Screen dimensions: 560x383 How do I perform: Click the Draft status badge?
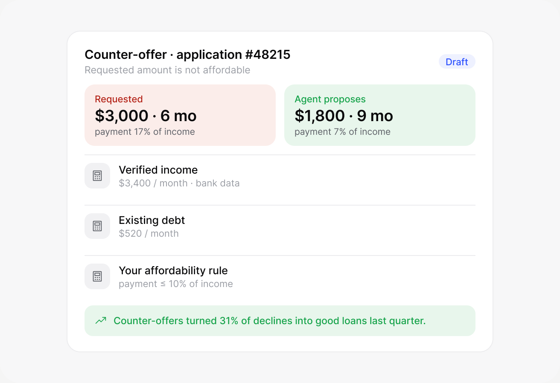[x=457, y=62]
